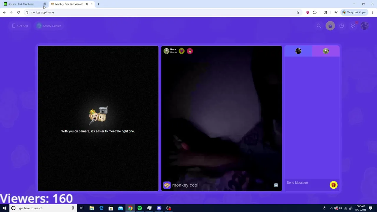This screenshot has width=377, height=212.
Task: Open the uBlock shield extension icon
Action: pyautogui.click(x=308, y=12)
